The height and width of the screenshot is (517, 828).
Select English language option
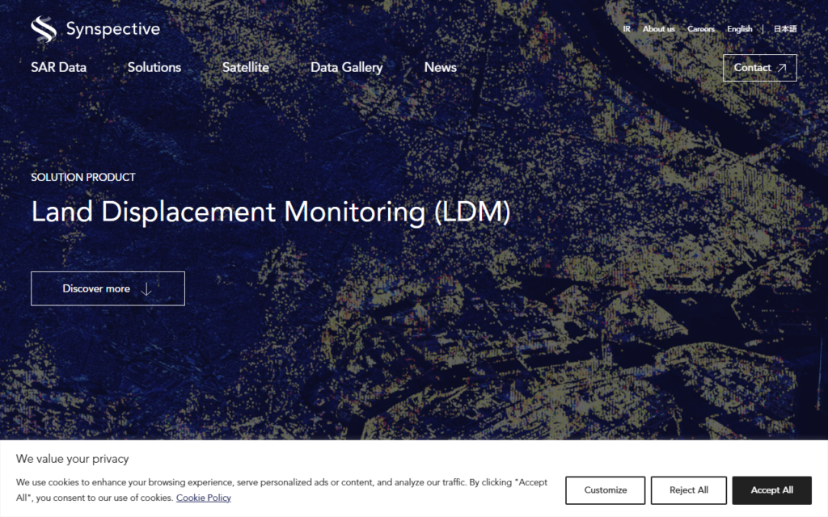pos(739,29)
